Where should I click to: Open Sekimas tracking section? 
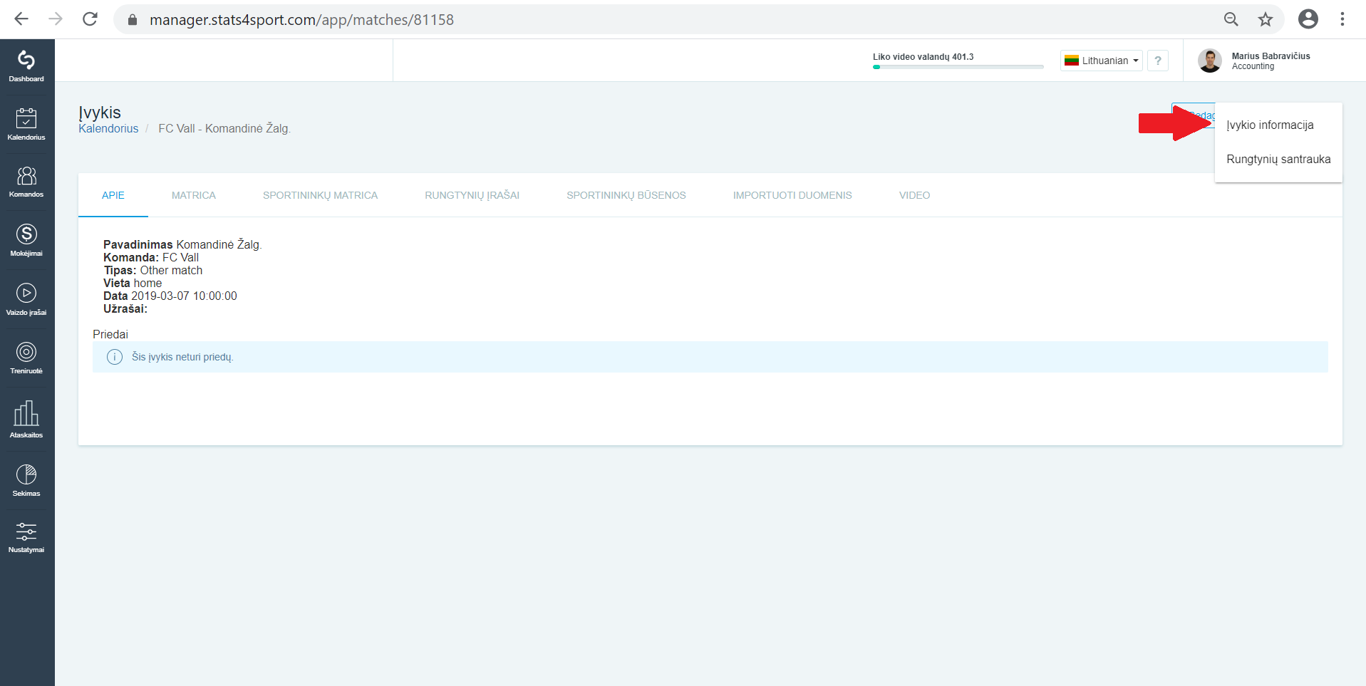click(26, 480)
